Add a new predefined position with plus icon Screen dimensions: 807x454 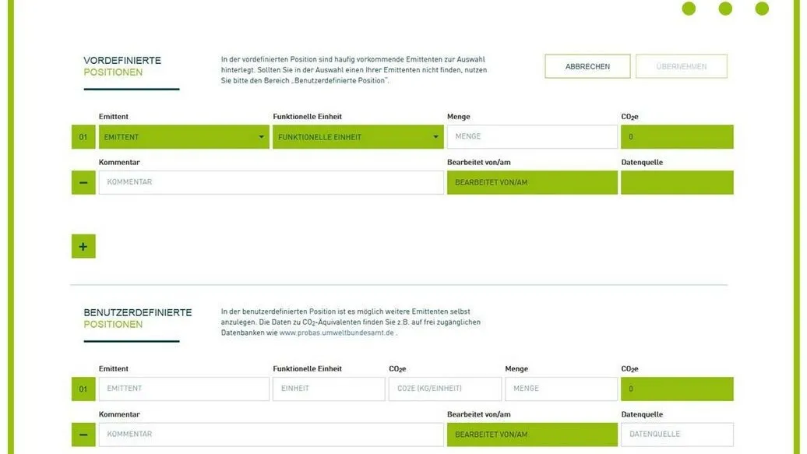coord(83,246)
